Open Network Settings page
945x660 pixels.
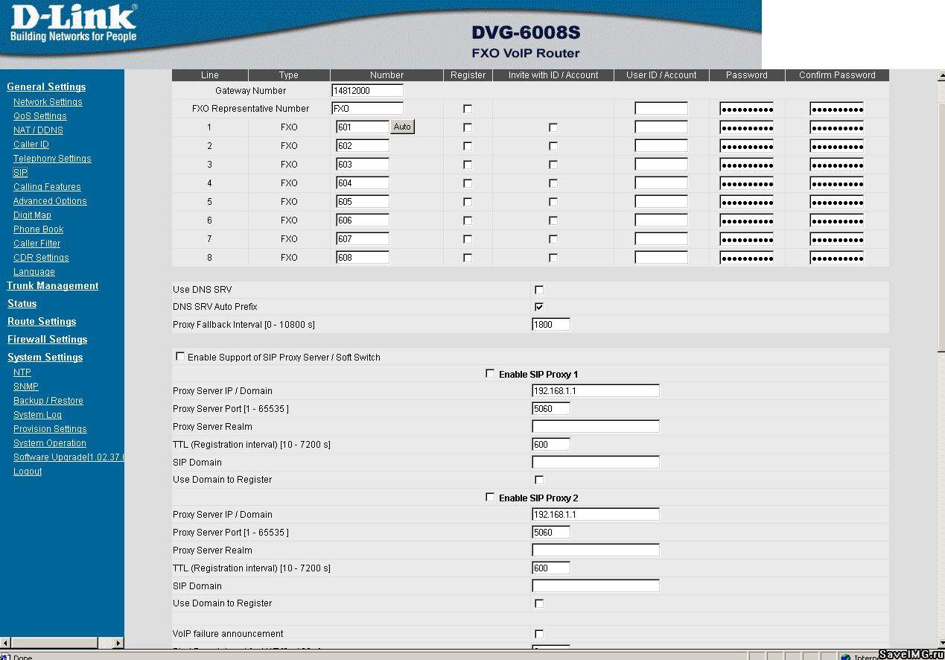[x=48, y=102]
